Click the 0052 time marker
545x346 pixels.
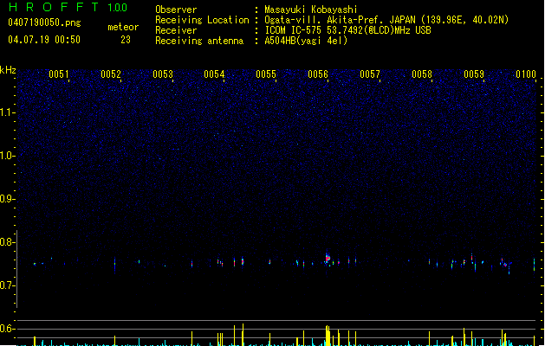(111, 74)
